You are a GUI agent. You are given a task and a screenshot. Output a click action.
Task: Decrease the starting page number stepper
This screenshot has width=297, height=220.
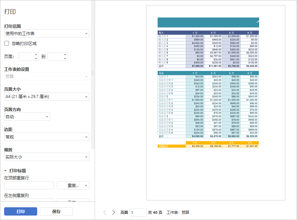point(36,58)
